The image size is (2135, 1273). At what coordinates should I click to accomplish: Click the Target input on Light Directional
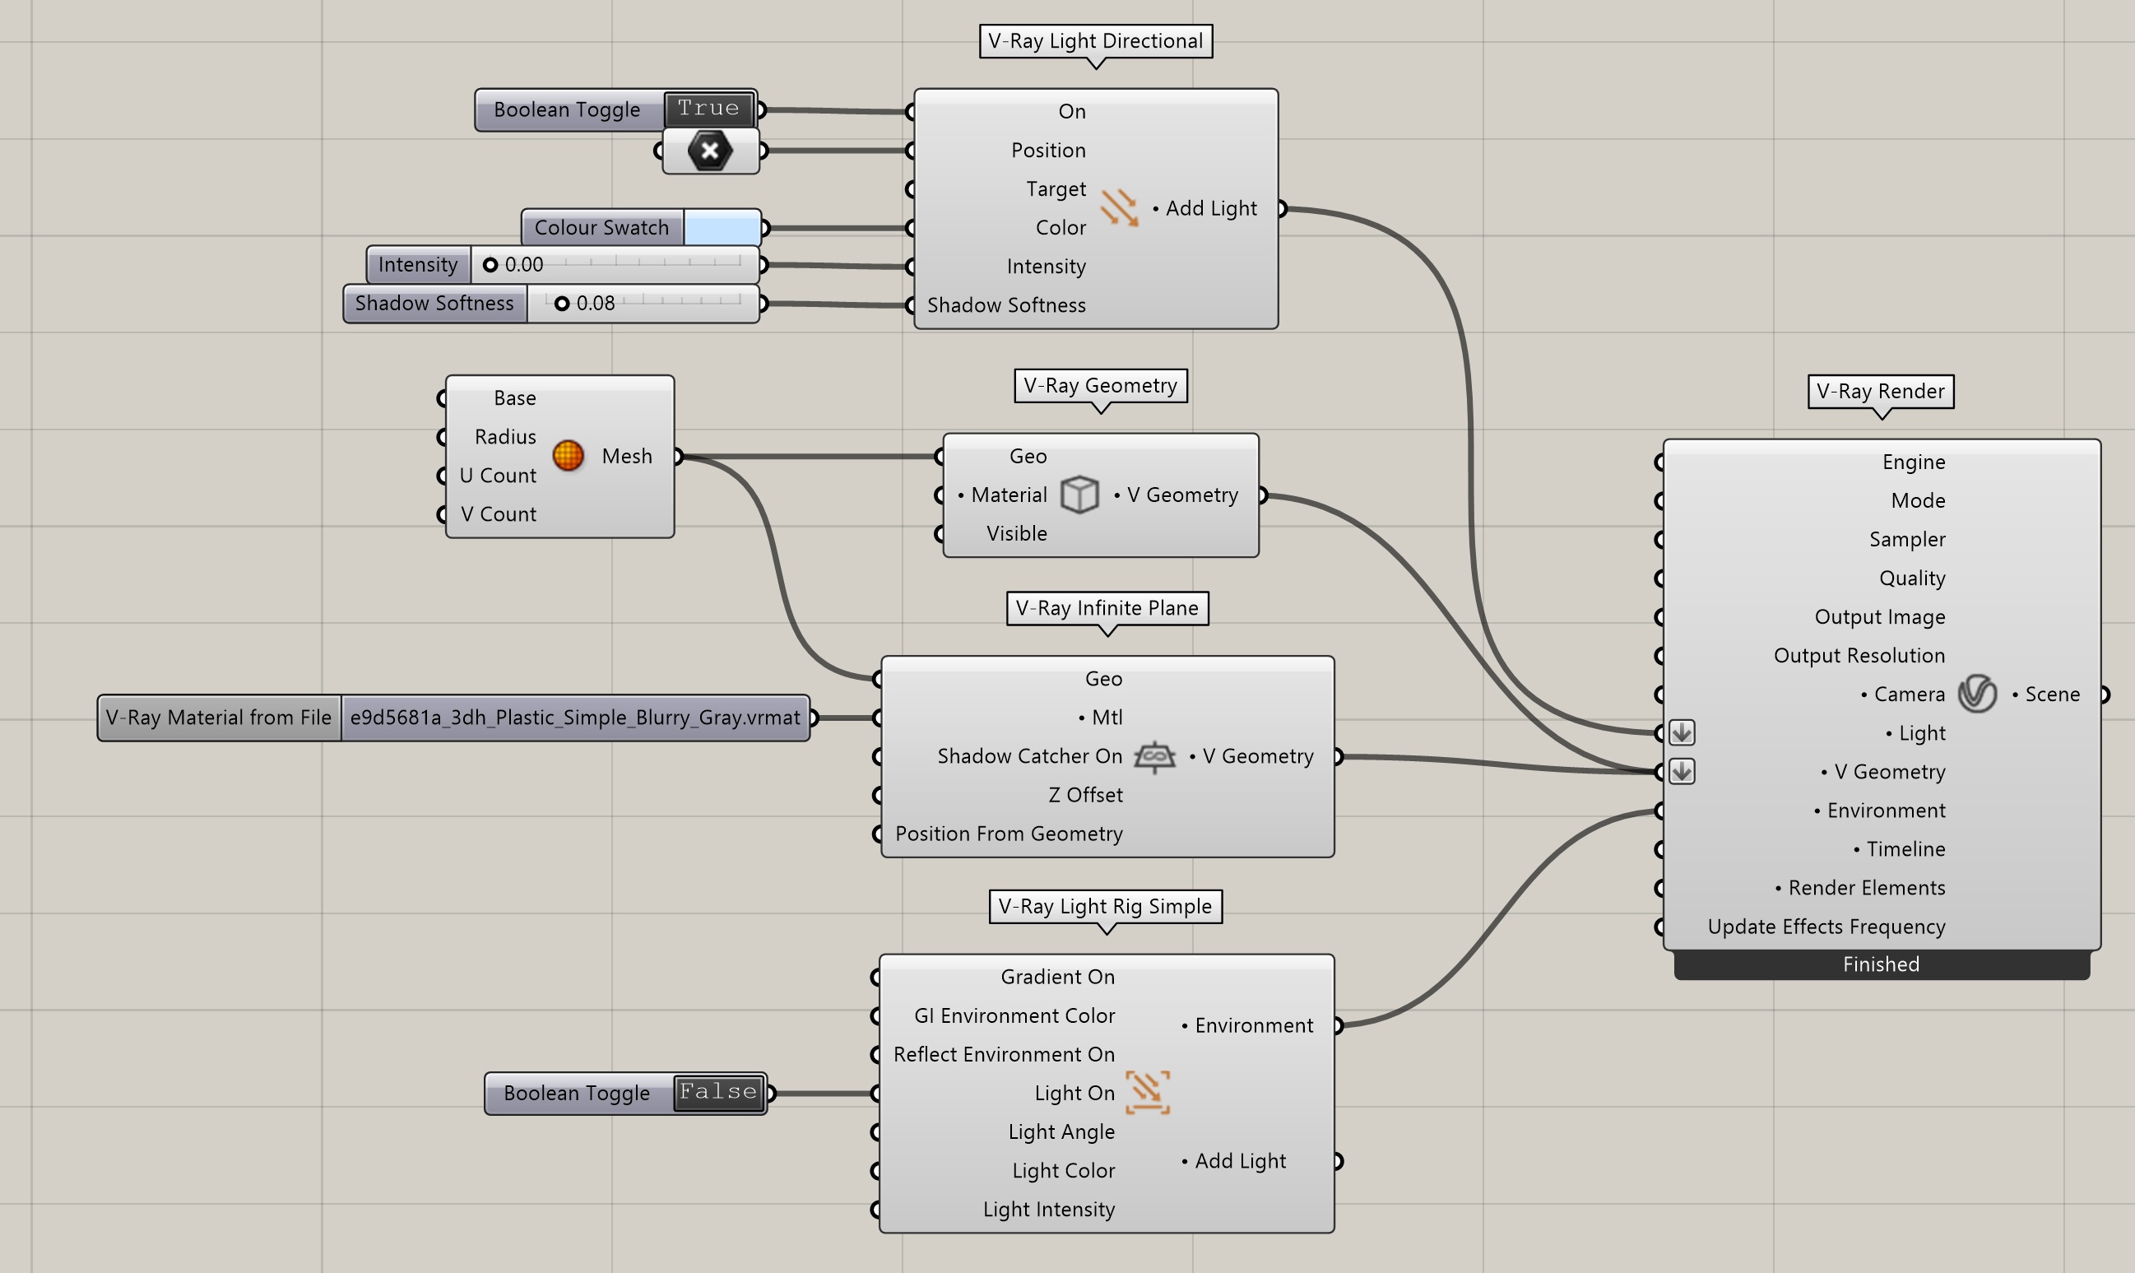tap(1056, 188)
